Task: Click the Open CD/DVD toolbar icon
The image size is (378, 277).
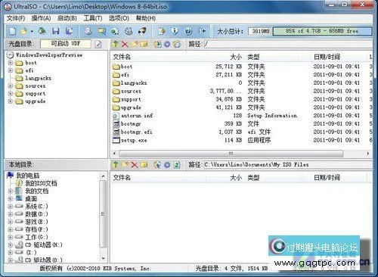Action: point(42,31)
